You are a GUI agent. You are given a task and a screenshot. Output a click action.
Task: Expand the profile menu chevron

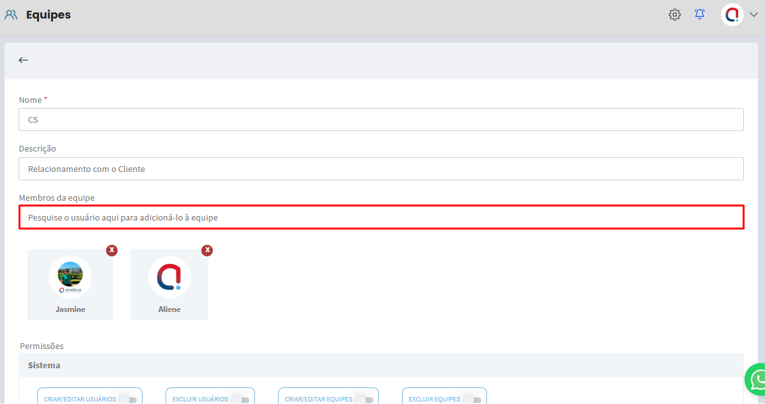pyautogui.click(x=753, y=15)
